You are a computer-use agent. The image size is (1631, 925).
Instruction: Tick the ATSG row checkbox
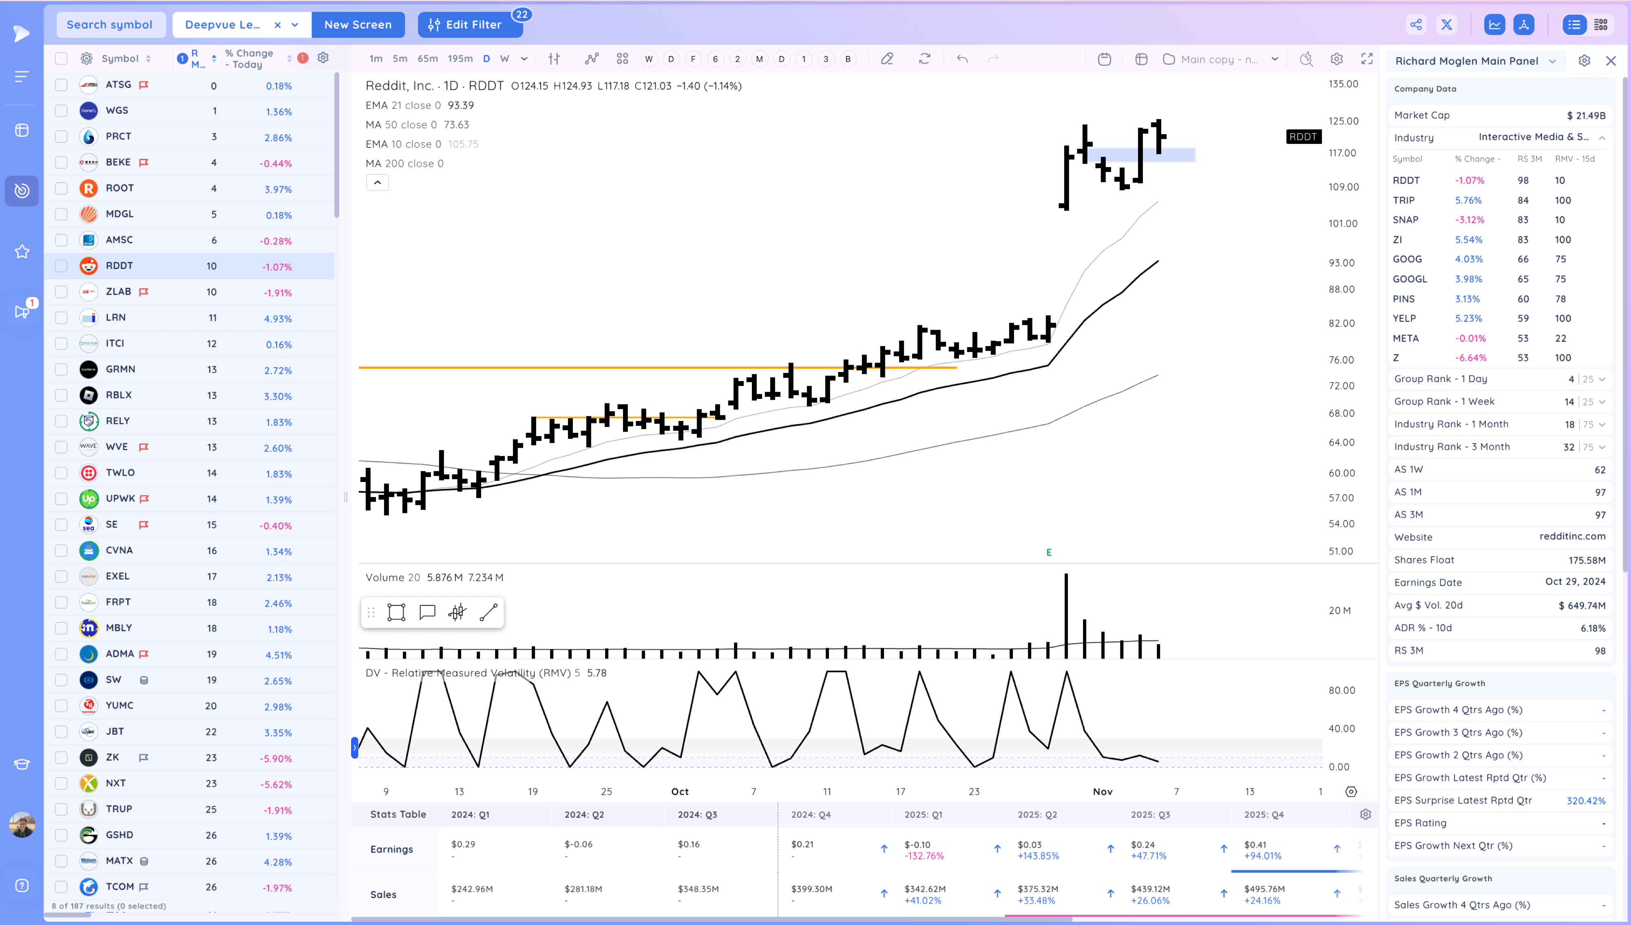pyautogui.click(x=61, y=85)
